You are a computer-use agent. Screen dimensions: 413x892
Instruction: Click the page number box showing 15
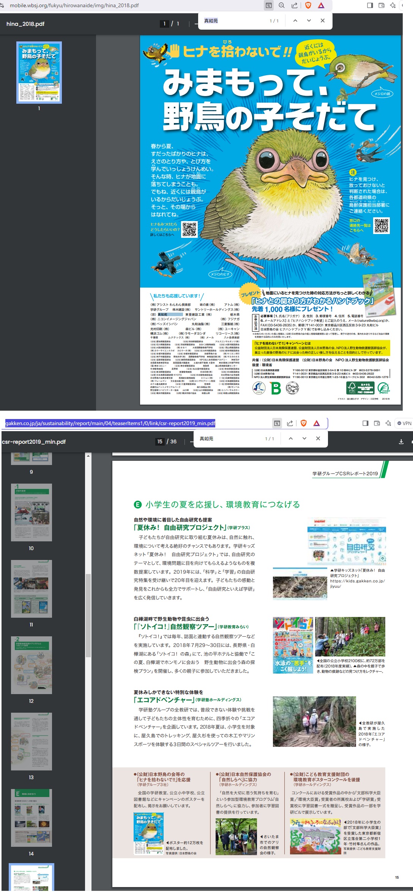[160, 441]
